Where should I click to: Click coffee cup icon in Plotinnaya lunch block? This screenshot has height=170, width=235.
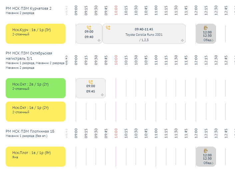(x=206, y=151)
